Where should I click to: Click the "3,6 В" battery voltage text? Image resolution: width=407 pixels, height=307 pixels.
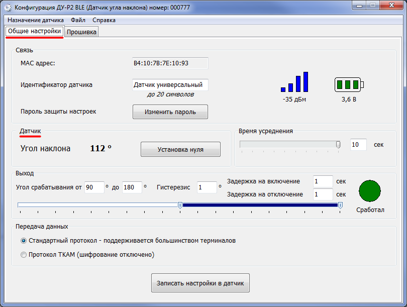(349, 99)
